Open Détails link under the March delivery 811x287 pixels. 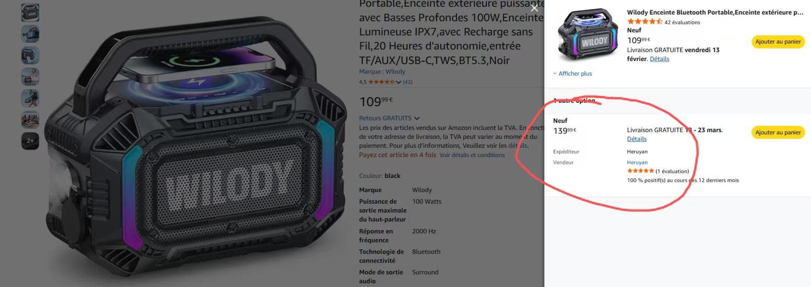pos(637,139)
